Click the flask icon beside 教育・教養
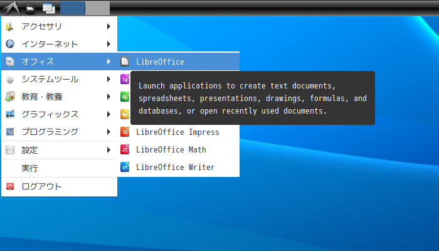The width and height of the screenshot is (439, 251). pyautogui.click(x=10, y=97)
